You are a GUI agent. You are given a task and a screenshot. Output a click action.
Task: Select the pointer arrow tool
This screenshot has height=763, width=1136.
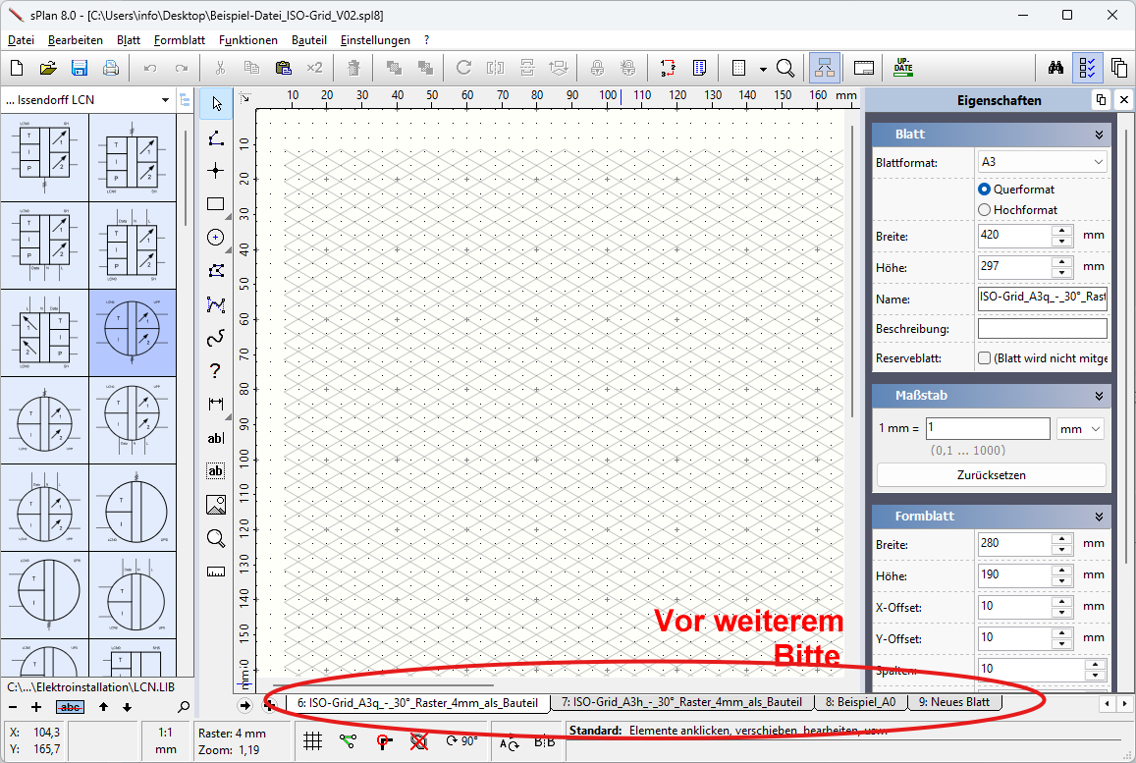[x=216, y=104]
